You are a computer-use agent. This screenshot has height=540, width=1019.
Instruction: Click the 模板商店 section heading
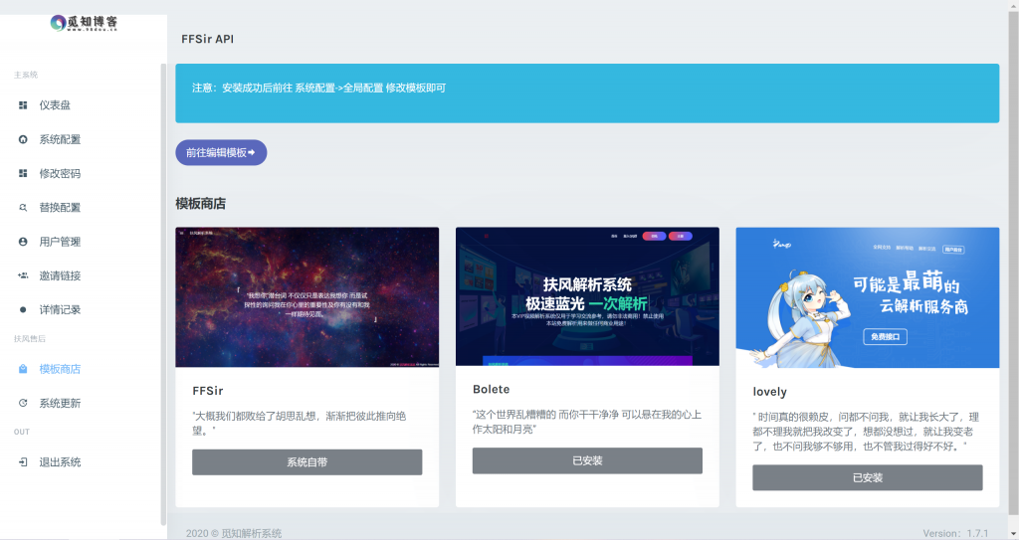tap(201, 204)
